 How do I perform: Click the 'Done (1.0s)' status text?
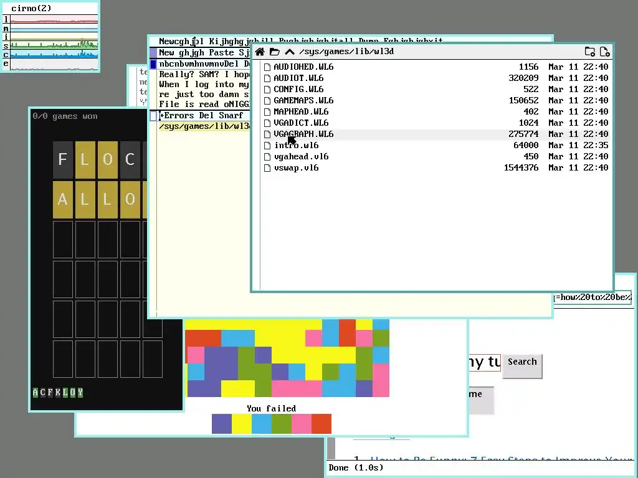point(356,468)
